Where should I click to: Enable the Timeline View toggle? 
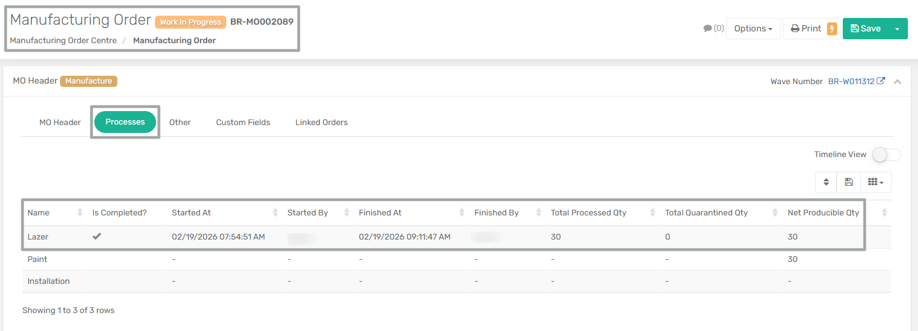(x=886, y=154)
